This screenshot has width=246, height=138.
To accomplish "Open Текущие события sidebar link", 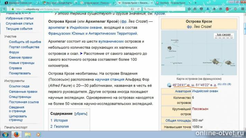I will point(19,29).
